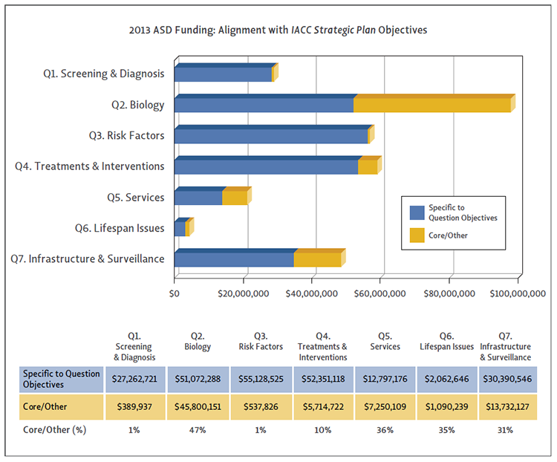Select the yellow segment of the Q5 Services bar
This screenshot has width=557, height=462.
tap(235, 198)
